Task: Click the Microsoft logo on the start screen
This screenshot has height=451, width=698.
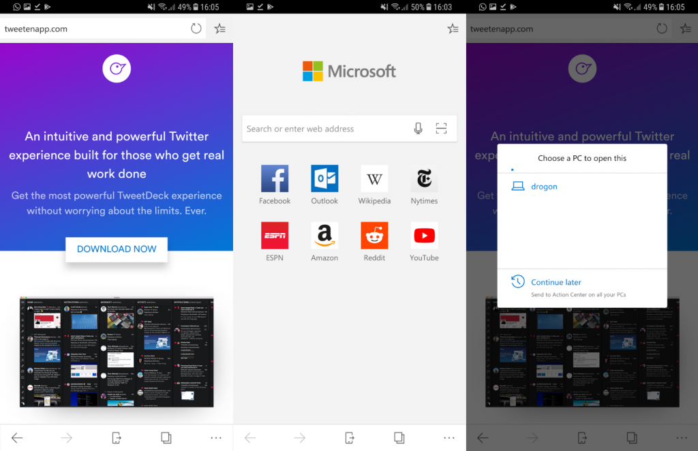Action: coord(349,71)
